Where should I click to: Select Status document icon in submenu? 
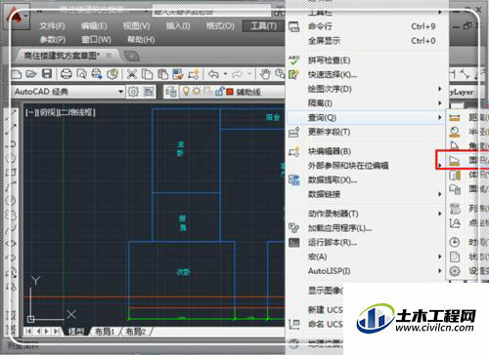(455, 256)
